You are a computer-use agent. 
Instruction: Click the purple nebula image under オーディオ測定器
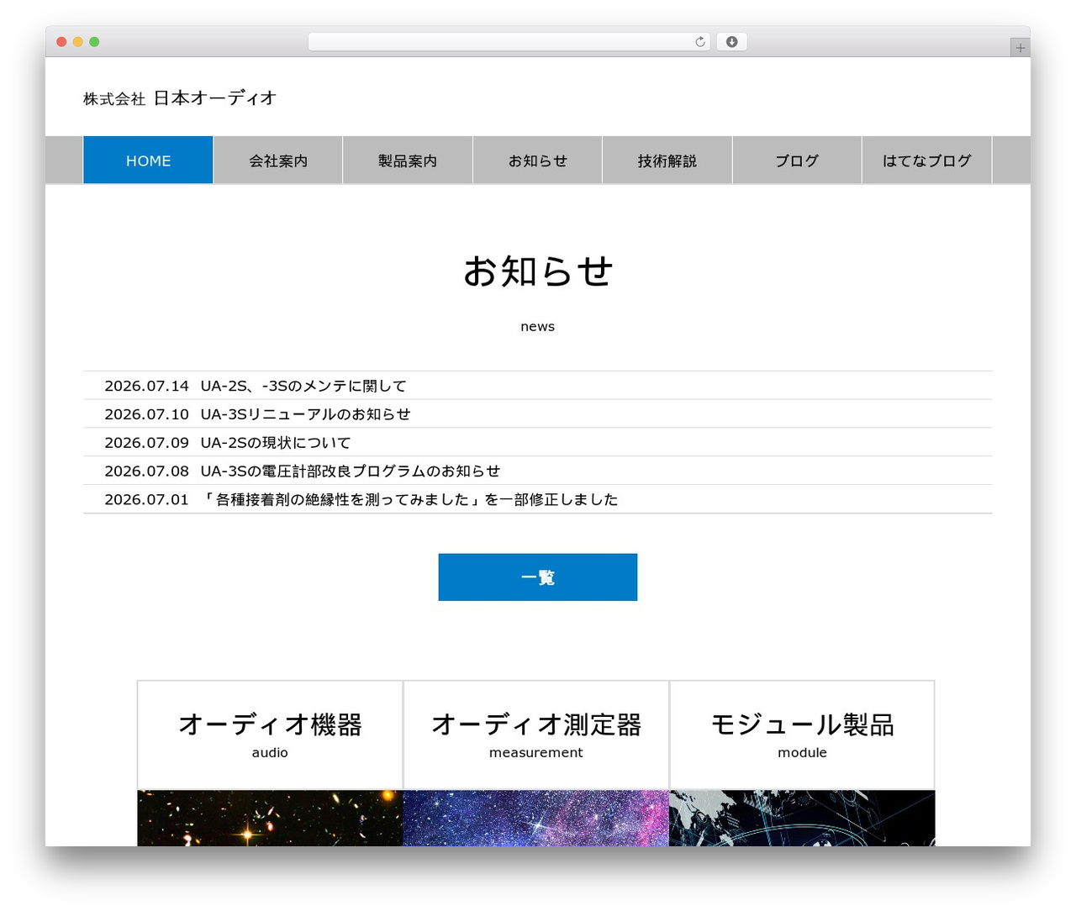536,818
